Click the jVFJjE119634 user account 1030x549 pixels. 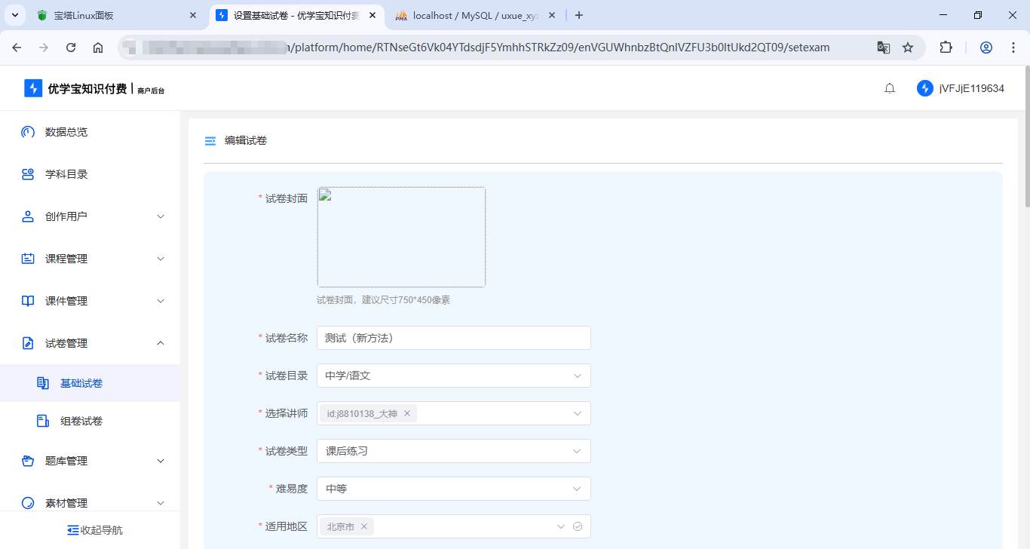(x=961, y=88)
